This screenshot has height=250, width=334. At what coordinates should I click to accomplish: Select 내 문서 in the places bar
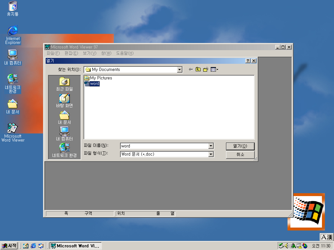(64, 117)
